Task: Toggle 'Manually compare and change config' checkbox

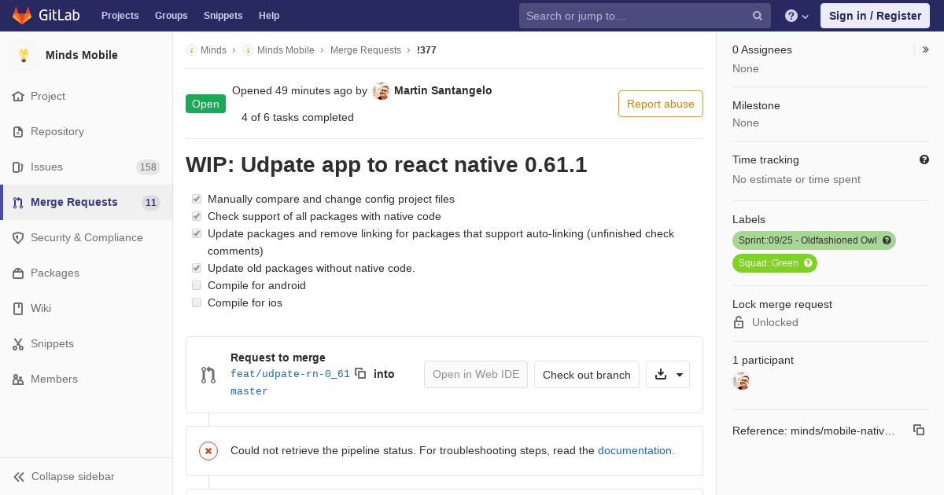Action: click(x=197, y=199)
